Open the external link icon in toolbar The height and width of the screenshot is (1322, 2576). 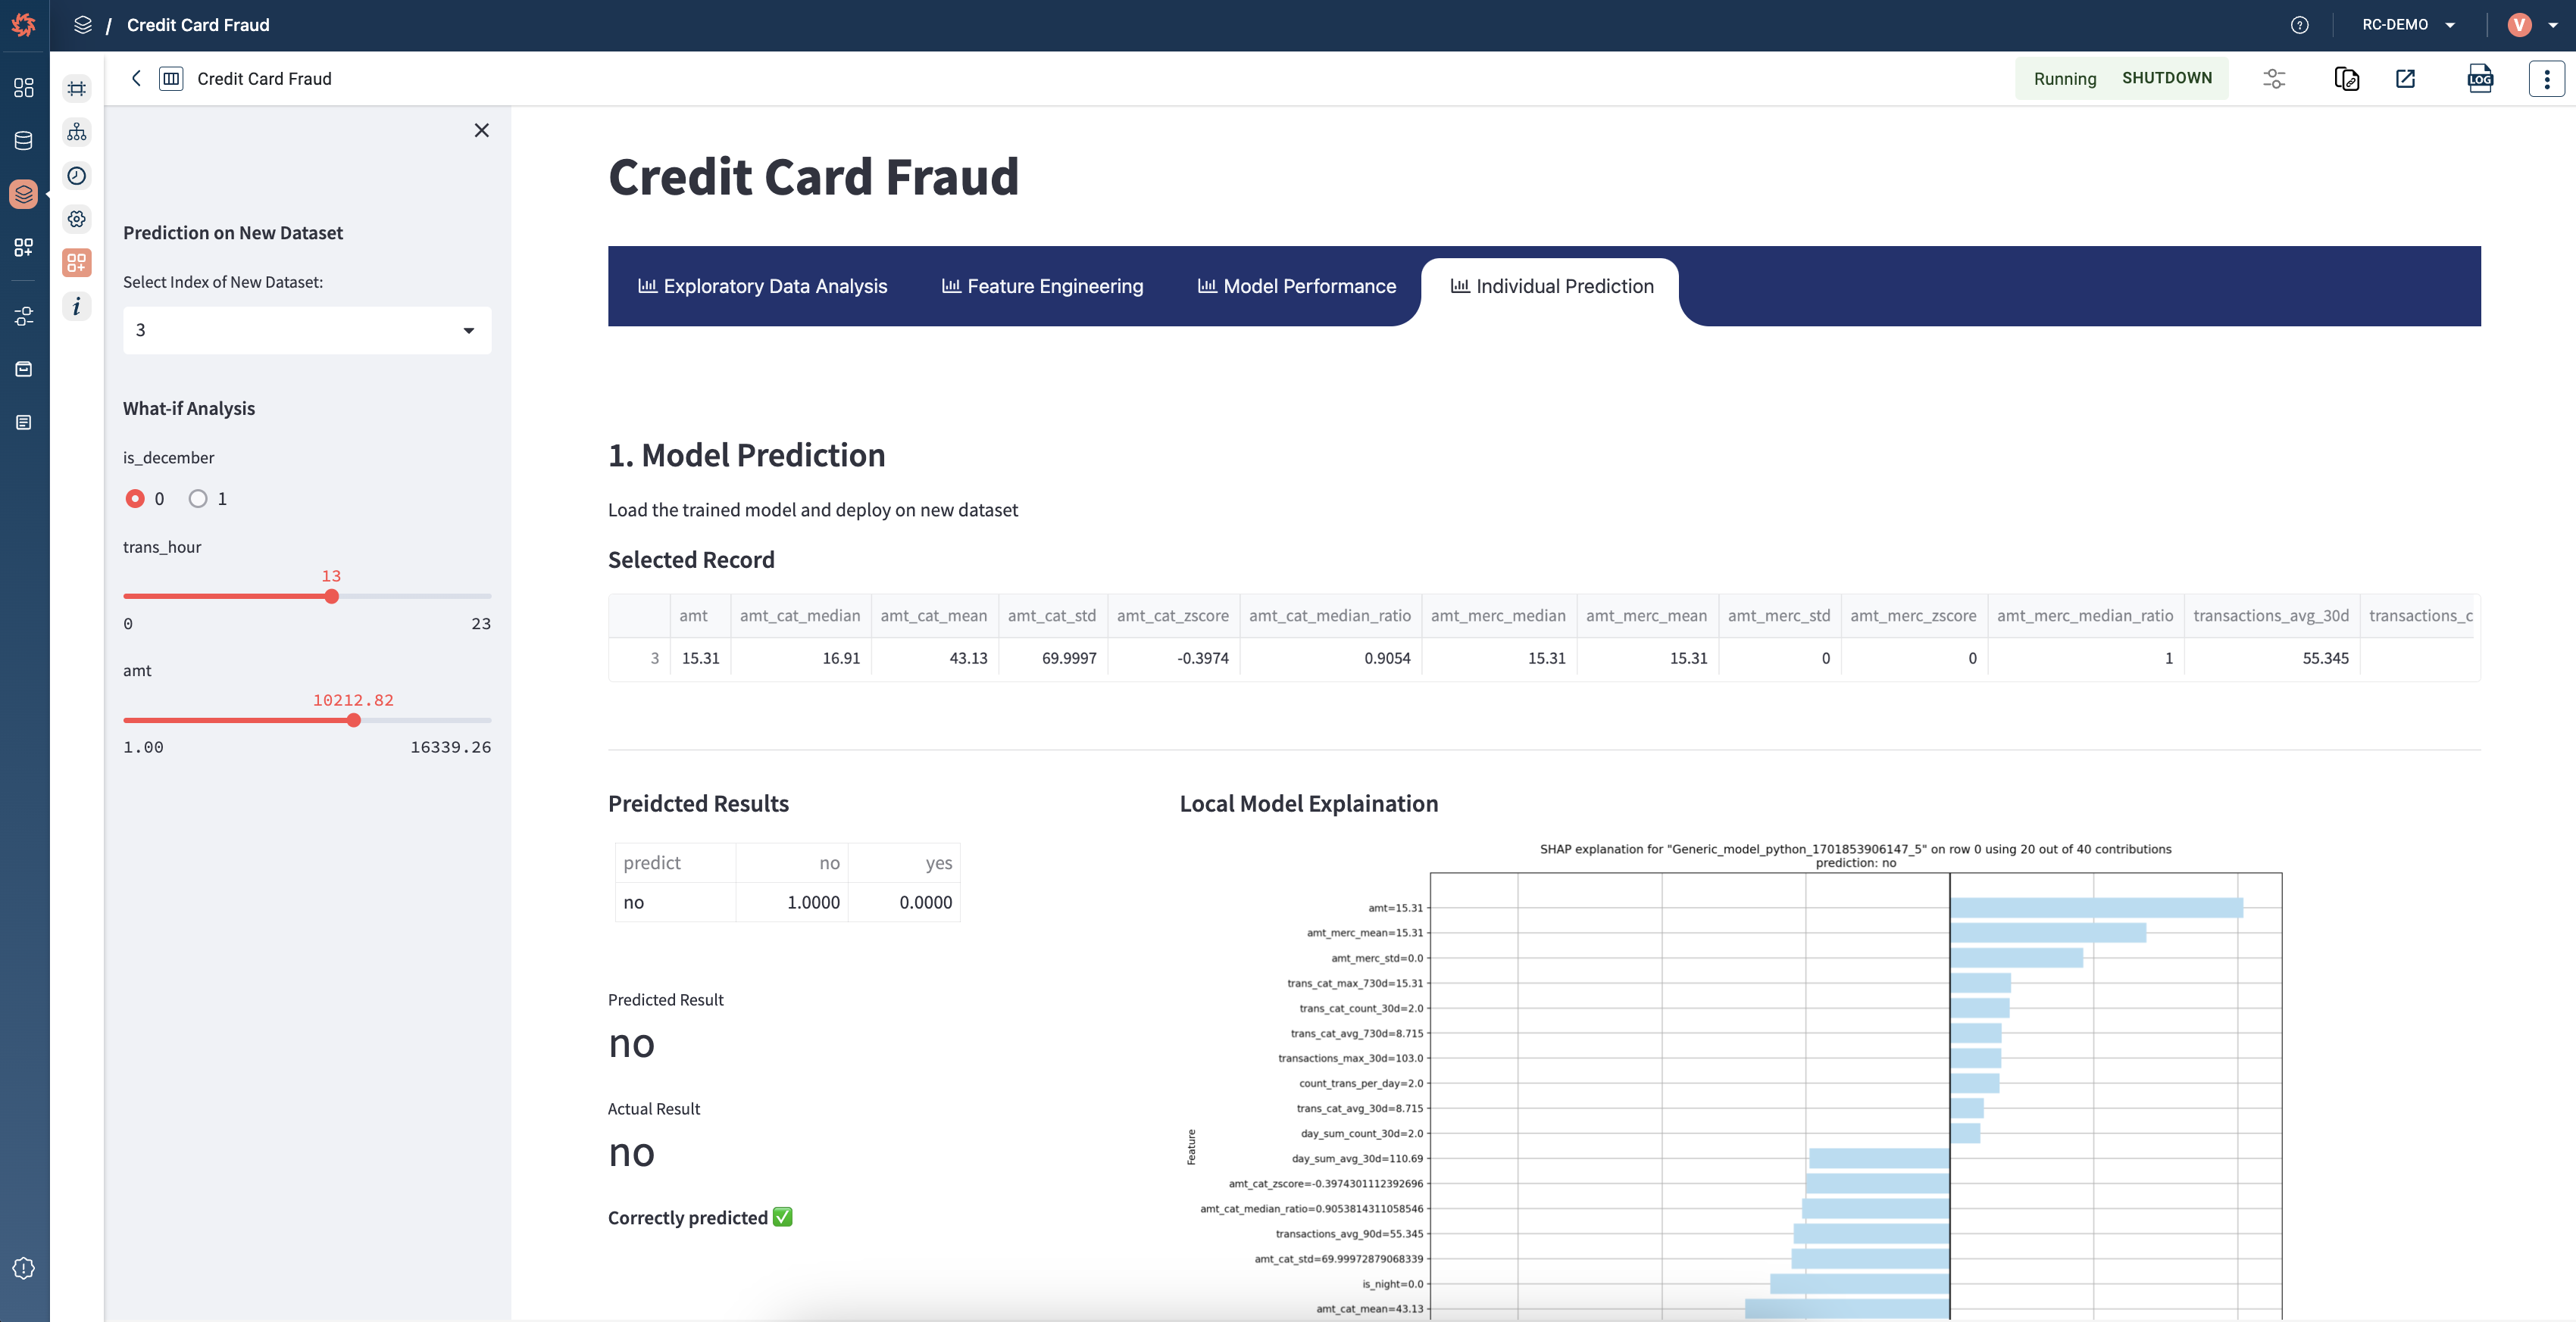[2405, 79]
